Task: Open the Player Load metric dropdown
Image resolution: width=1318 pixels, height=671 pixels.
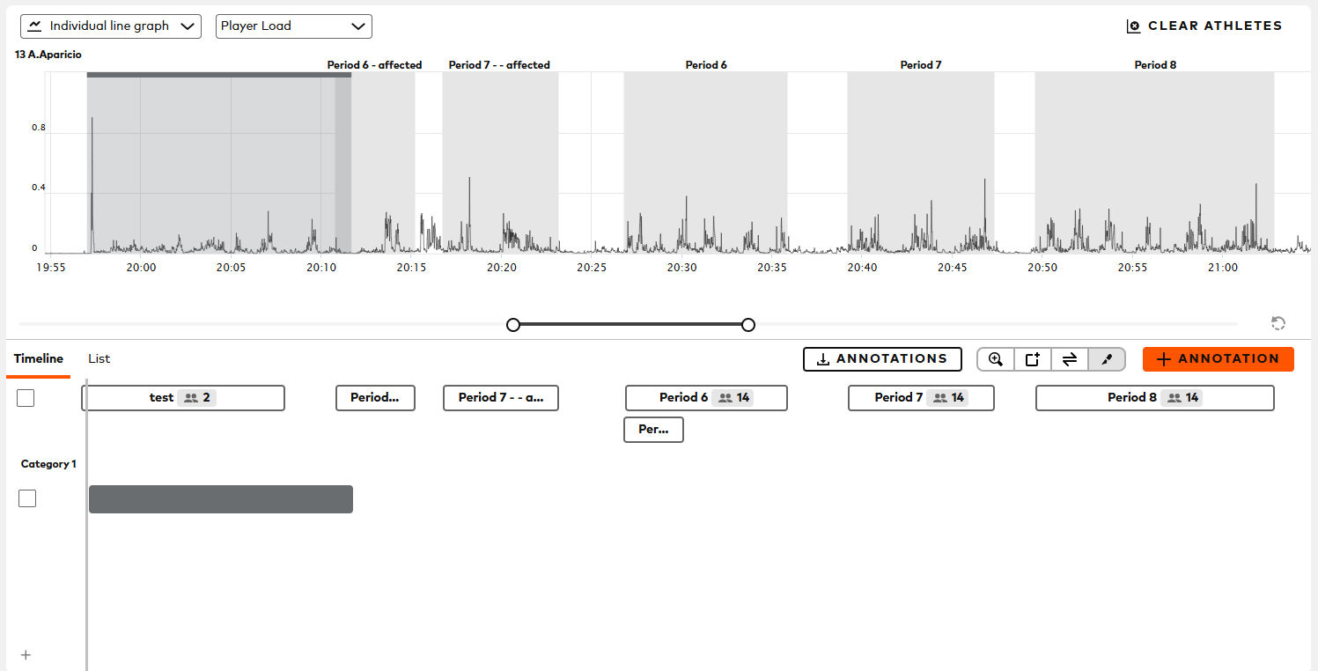Action: (x=293, y=26)
